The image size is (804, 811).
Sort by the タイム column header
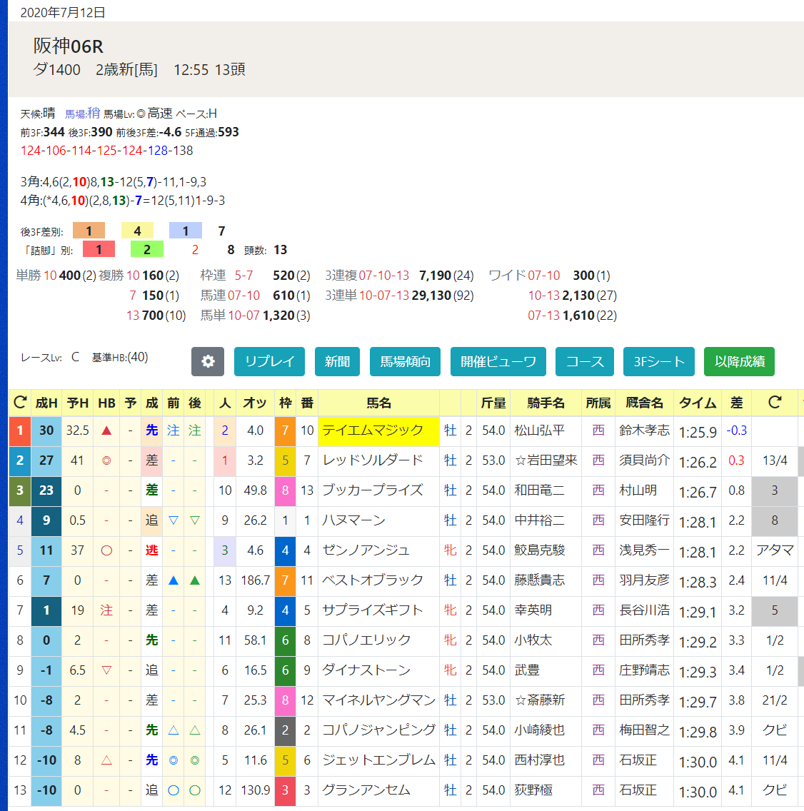(x=697, y=403)
